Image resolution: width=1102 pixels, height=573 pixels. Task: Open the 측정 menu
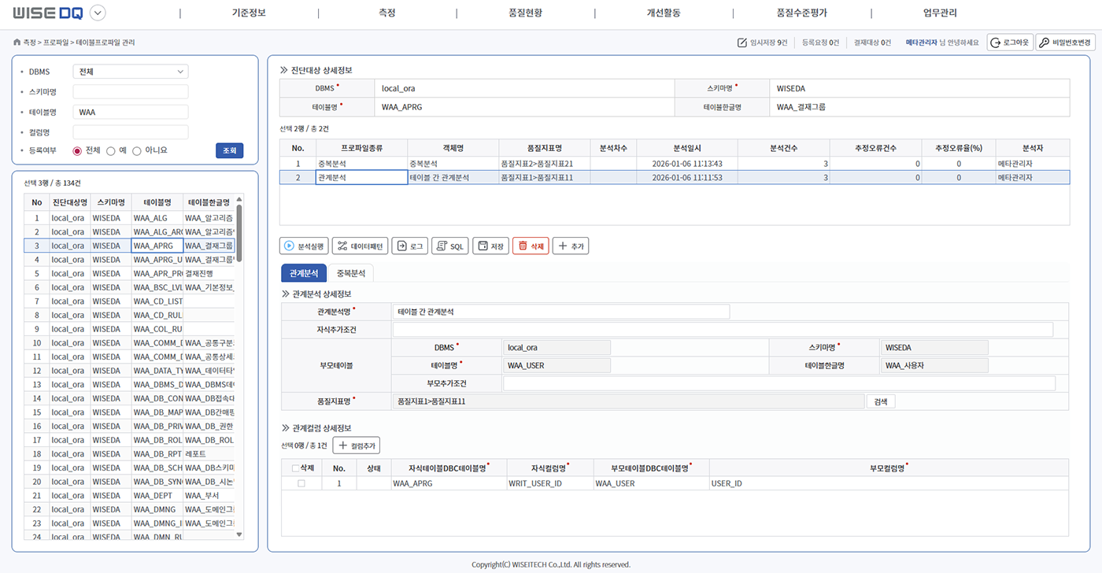[x=386, y=13]
